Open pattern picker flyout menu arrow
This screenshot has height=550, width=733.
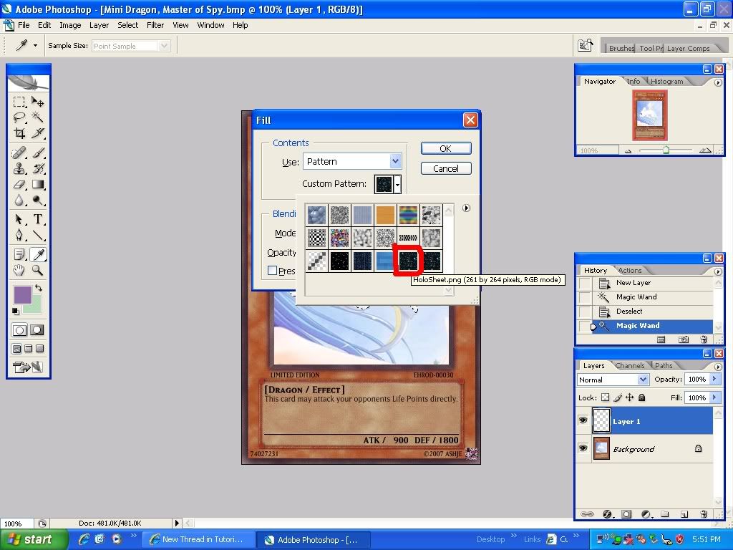point(466,208)
